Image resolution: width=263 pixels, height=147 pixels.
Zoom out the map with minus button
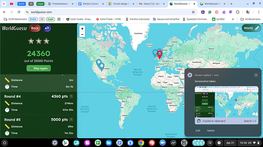click(82, 35)
